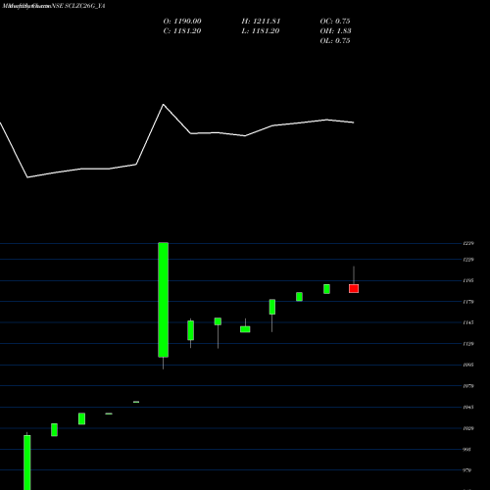Screen dimensions: 490x490
Task: Click the 979 price axis label
Action: [x=467, y=470]
